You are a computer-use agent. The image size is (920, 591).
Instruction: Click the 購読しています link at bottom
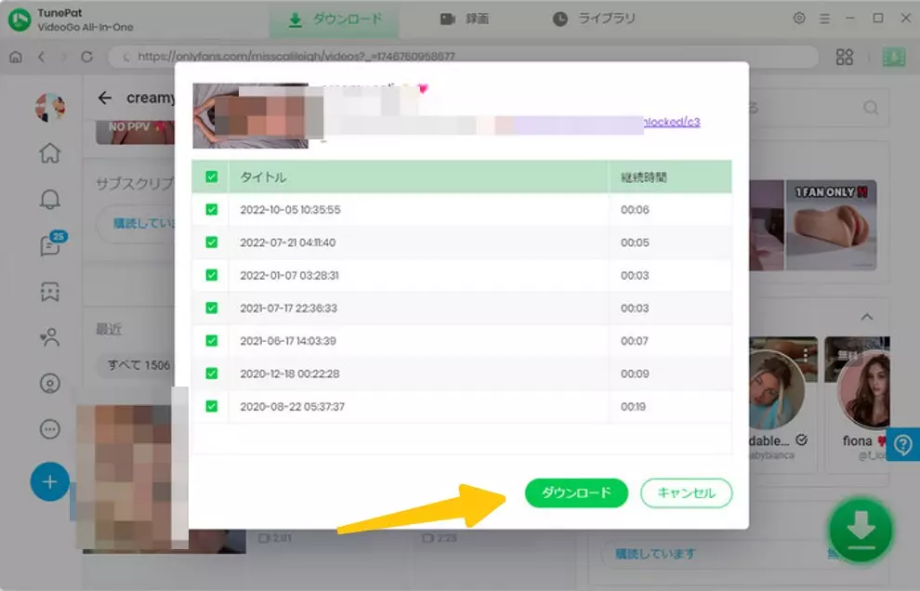[655, 554]
